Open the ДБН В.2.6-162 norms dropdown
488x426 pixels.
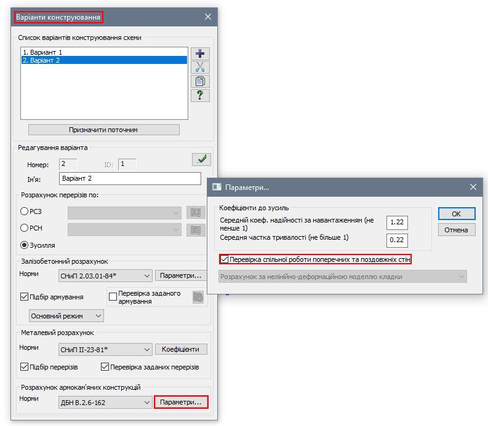coord(105,402)
